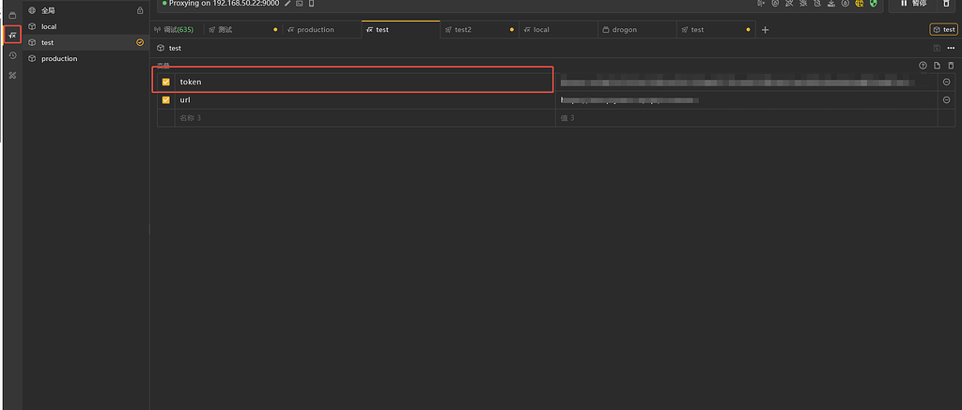
Task: Uncheck the token variable checkbox
Action: pos(165,83)
